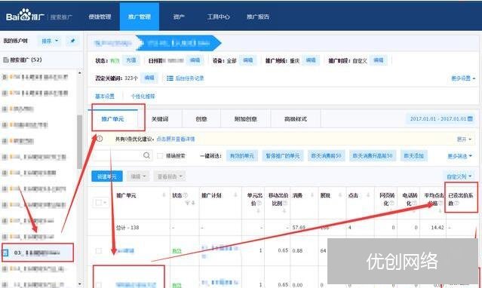Click help icon on 单元出价 column
The width and height of the screenshot is (482, 288).
pyautogui.click(x=259, y=203)
